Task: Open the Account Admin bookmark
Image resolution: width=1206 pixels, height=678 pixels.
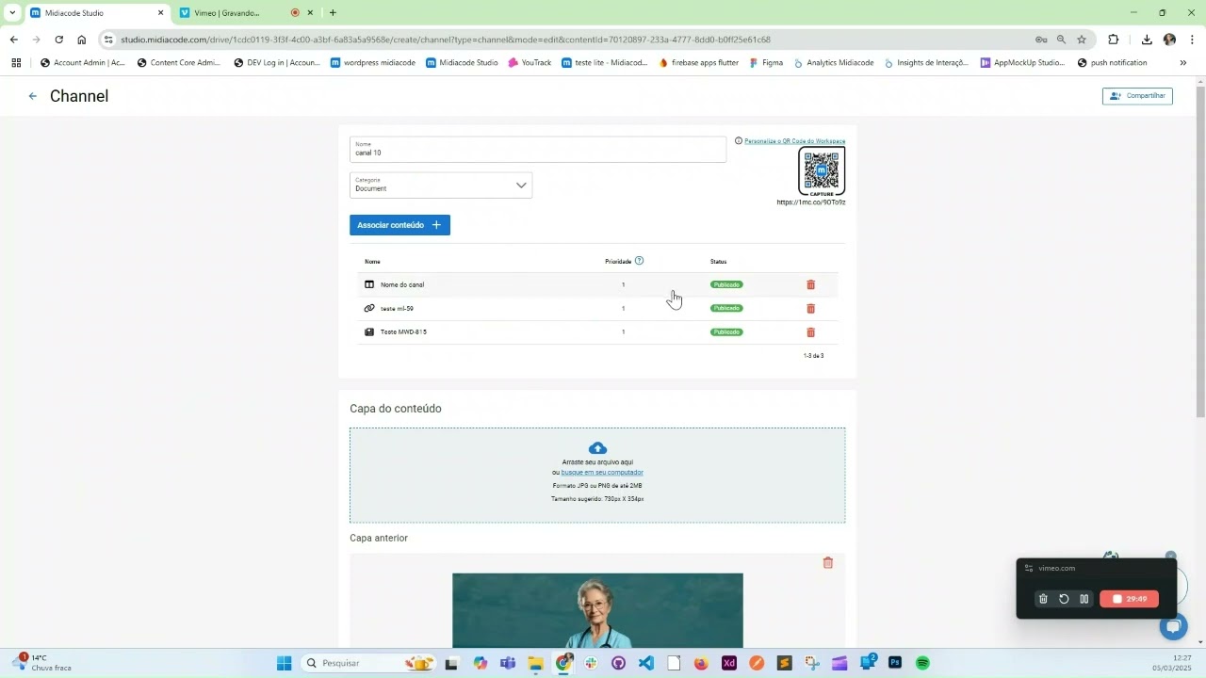Action: [82, 63]
